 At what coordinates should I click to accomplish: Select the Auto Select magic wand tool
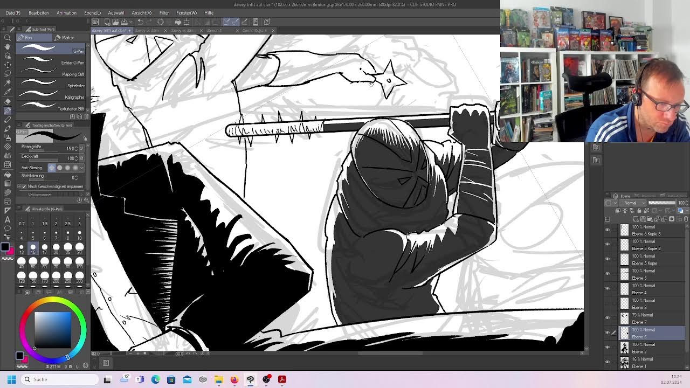coord(8,82)
